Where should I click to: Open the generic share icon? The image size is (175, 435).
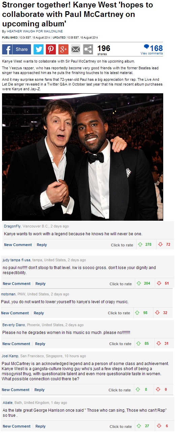(x=88, y=49)
